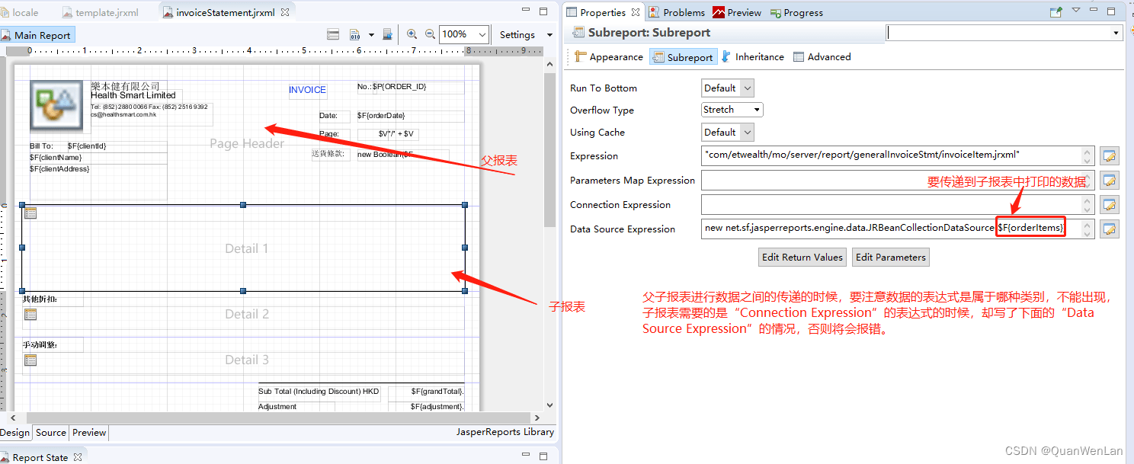This screenshot has width=1134, height=464.
Task: Switch to the Source view at the bottom
Action: [x=50, y=432]
